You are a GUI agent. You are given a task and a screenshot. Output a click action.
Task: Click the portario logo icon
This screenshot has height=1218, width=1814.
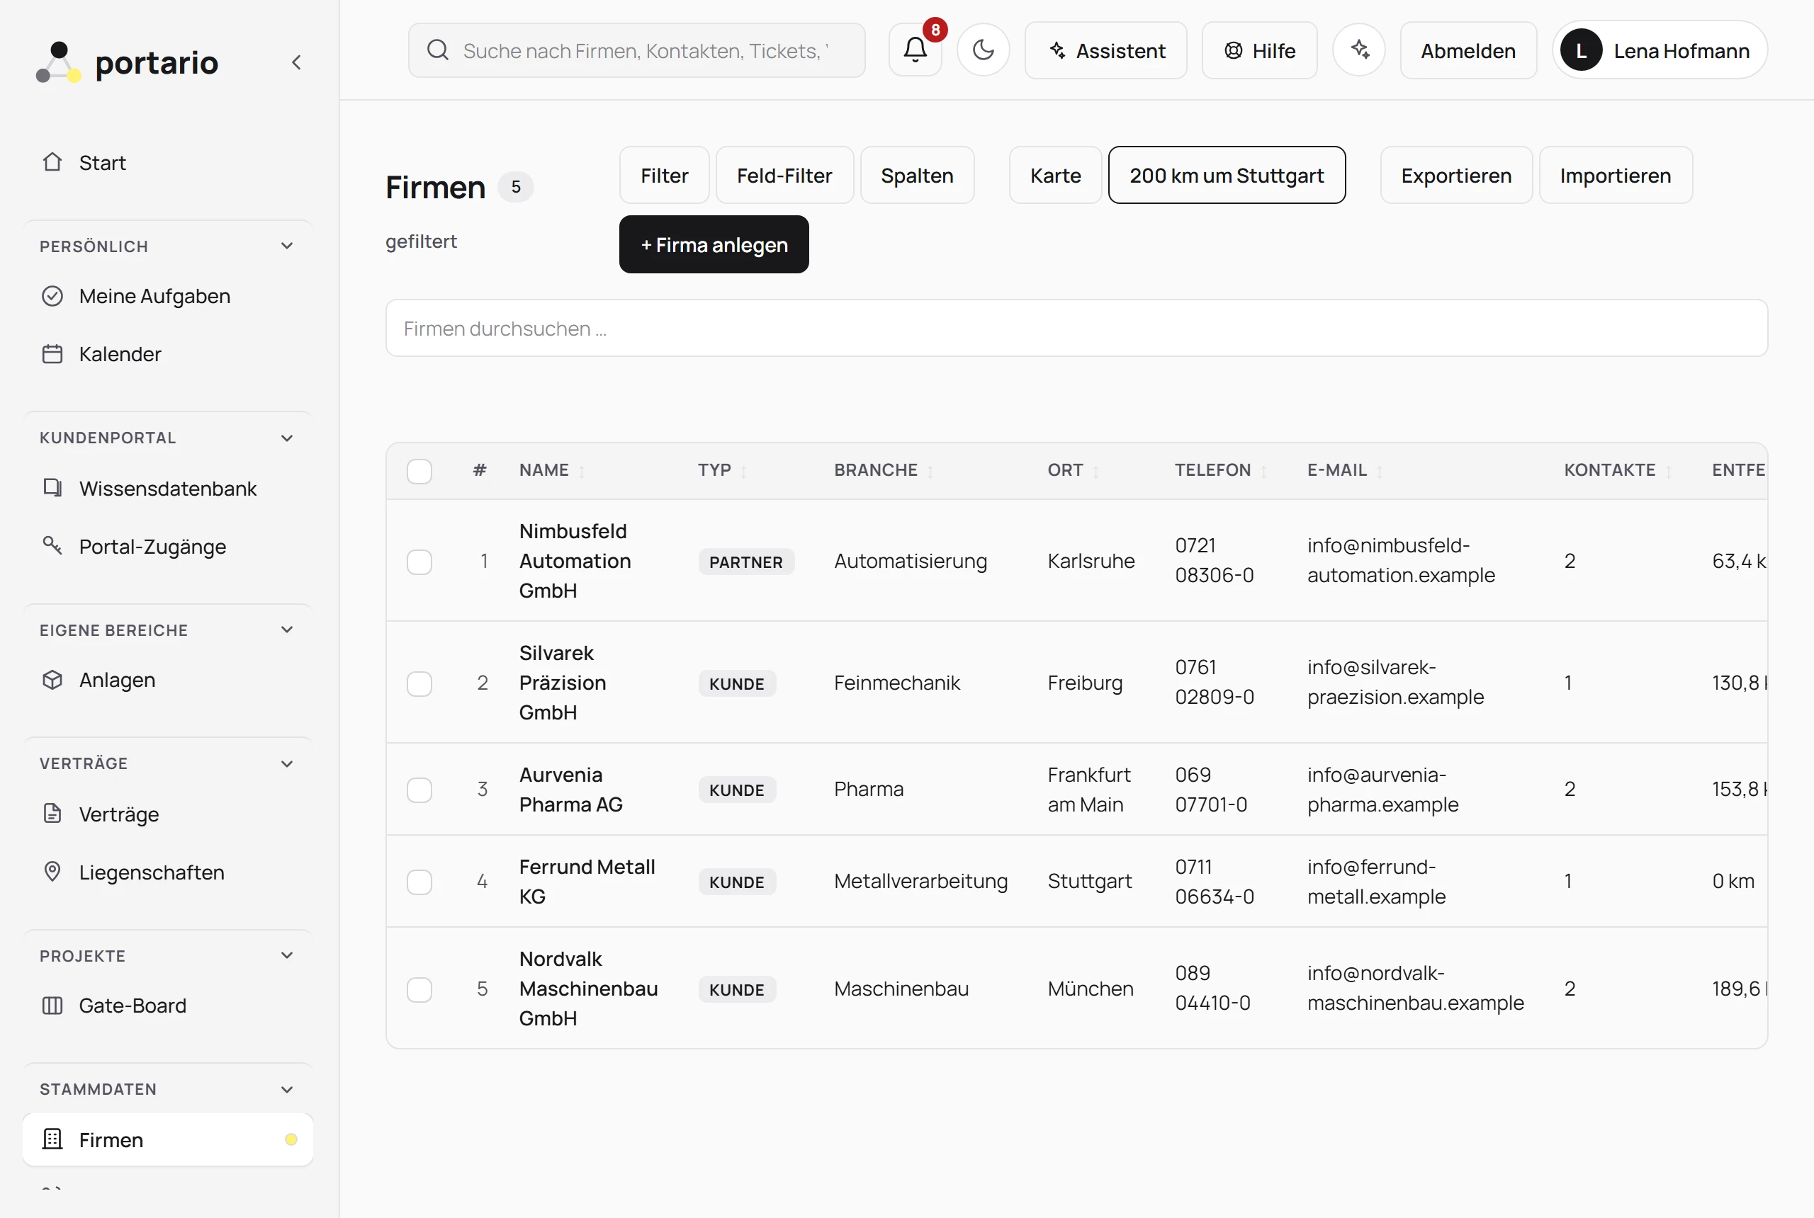[x=58, y=62]
